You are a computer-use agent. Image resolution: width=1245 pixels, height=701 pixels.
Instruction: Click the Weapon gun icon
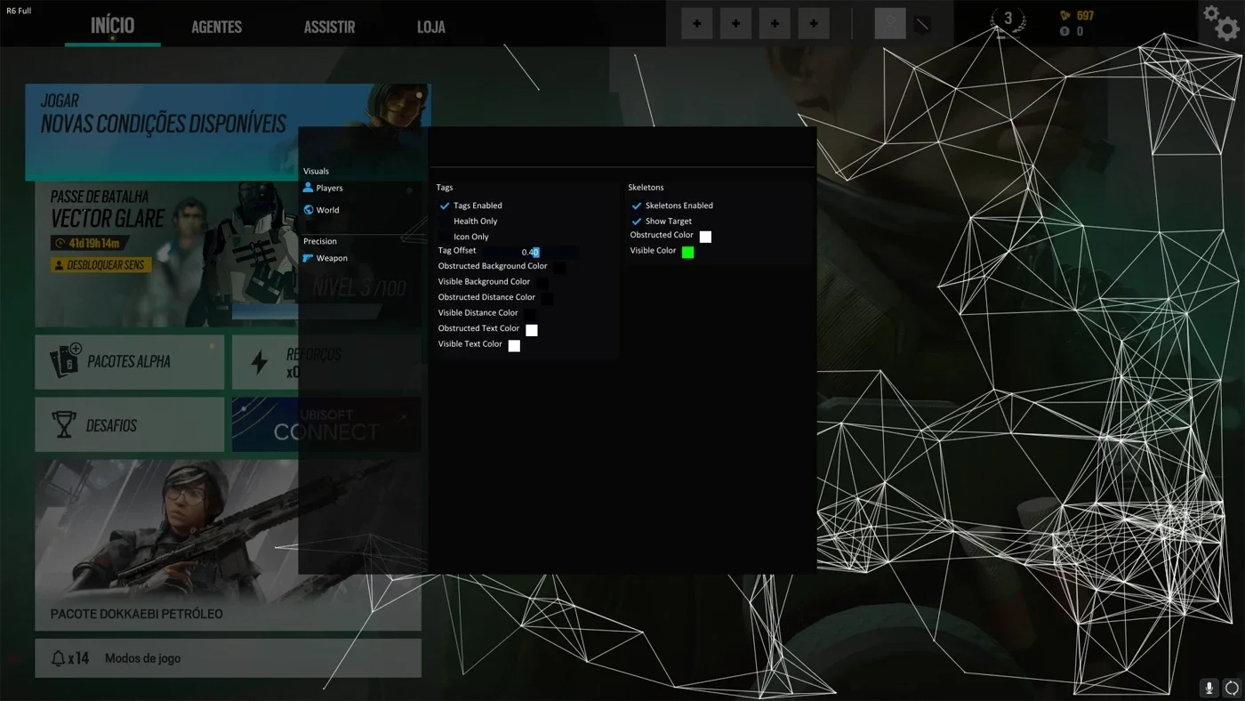click(309, 258)
